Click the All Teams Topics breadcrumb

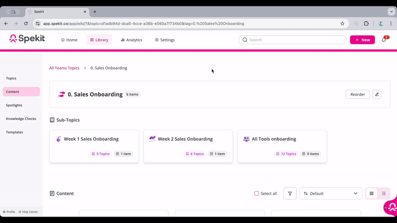coord(65,68)
